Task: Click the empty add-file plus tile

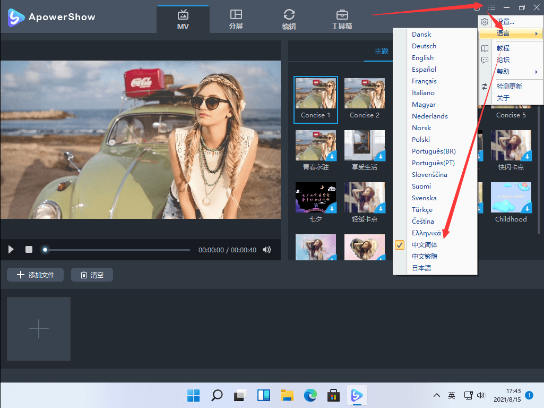Action: coord(39,328)
